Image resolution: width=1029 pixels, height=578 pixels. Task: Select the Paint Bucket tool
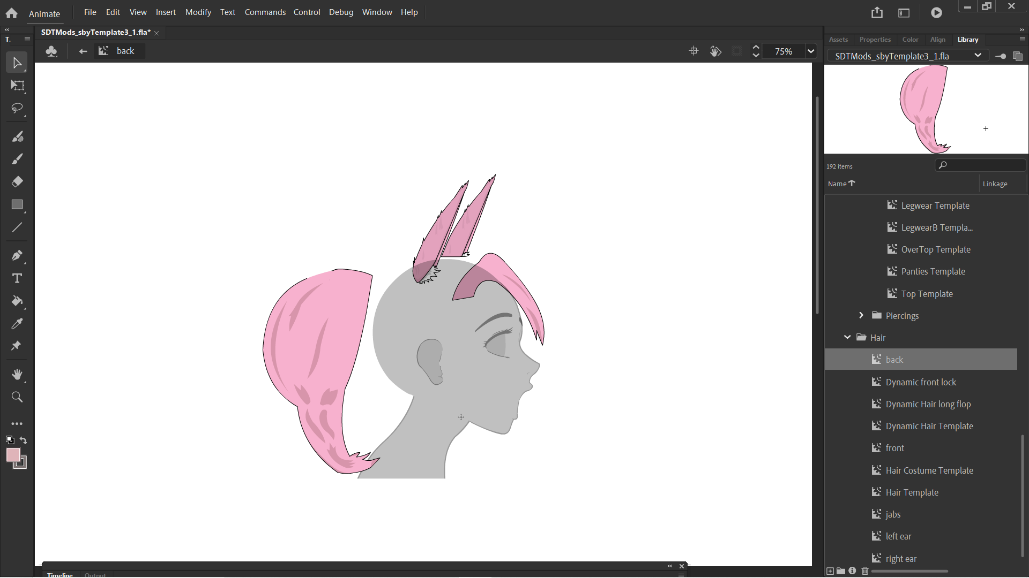(17, 301)
